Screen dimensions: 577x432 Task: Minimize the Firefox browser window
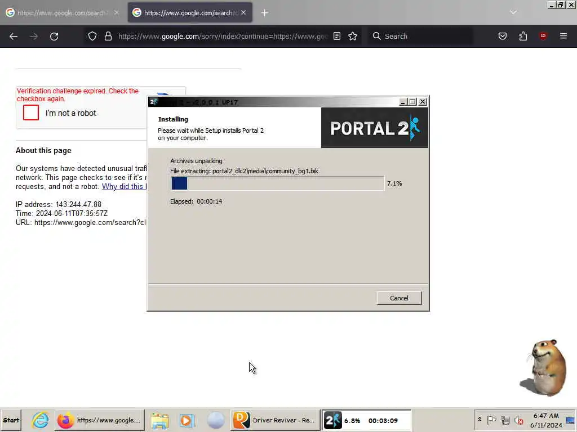pyautogui.click(x=551, y=4)
